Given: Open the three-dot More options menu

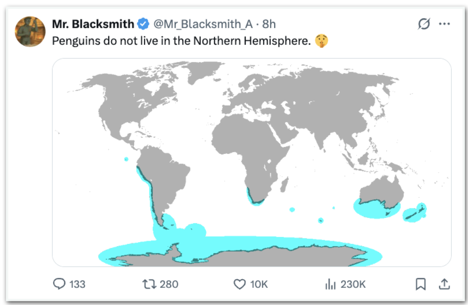Looking at the screenshot, I should coord(444,24).
